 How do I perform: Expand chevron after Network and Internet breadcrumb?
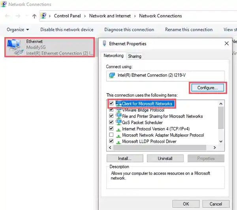(x=135, y=16)
